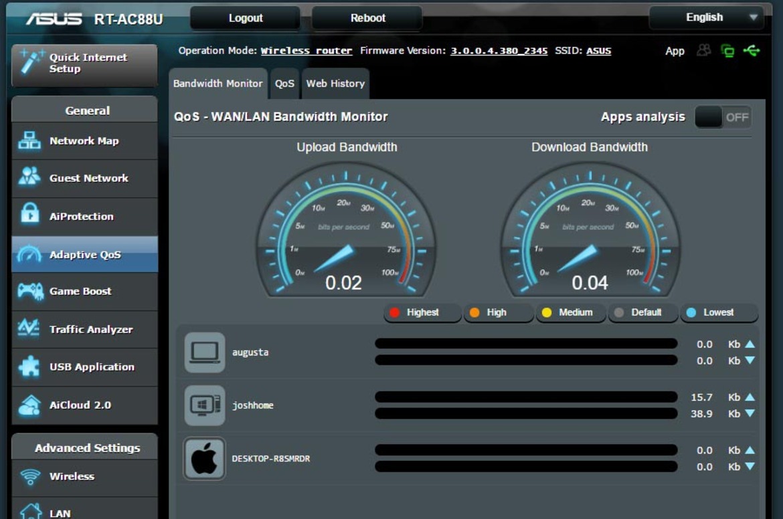The width and height of the screenshot is (783, 519).
Task: Click the Traffic Analyzer chart icon
Action: (29, 328)
